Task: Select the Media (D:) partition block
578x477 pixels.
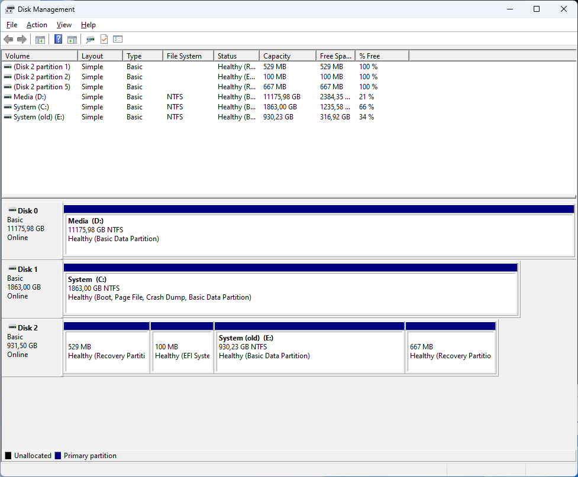Action: (319, 231)
